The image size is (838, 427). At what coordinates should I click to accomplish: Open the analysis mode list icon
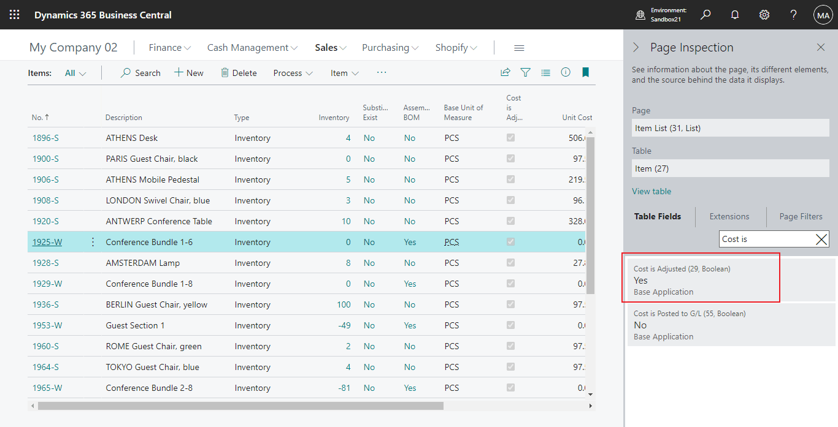[545, 72]
